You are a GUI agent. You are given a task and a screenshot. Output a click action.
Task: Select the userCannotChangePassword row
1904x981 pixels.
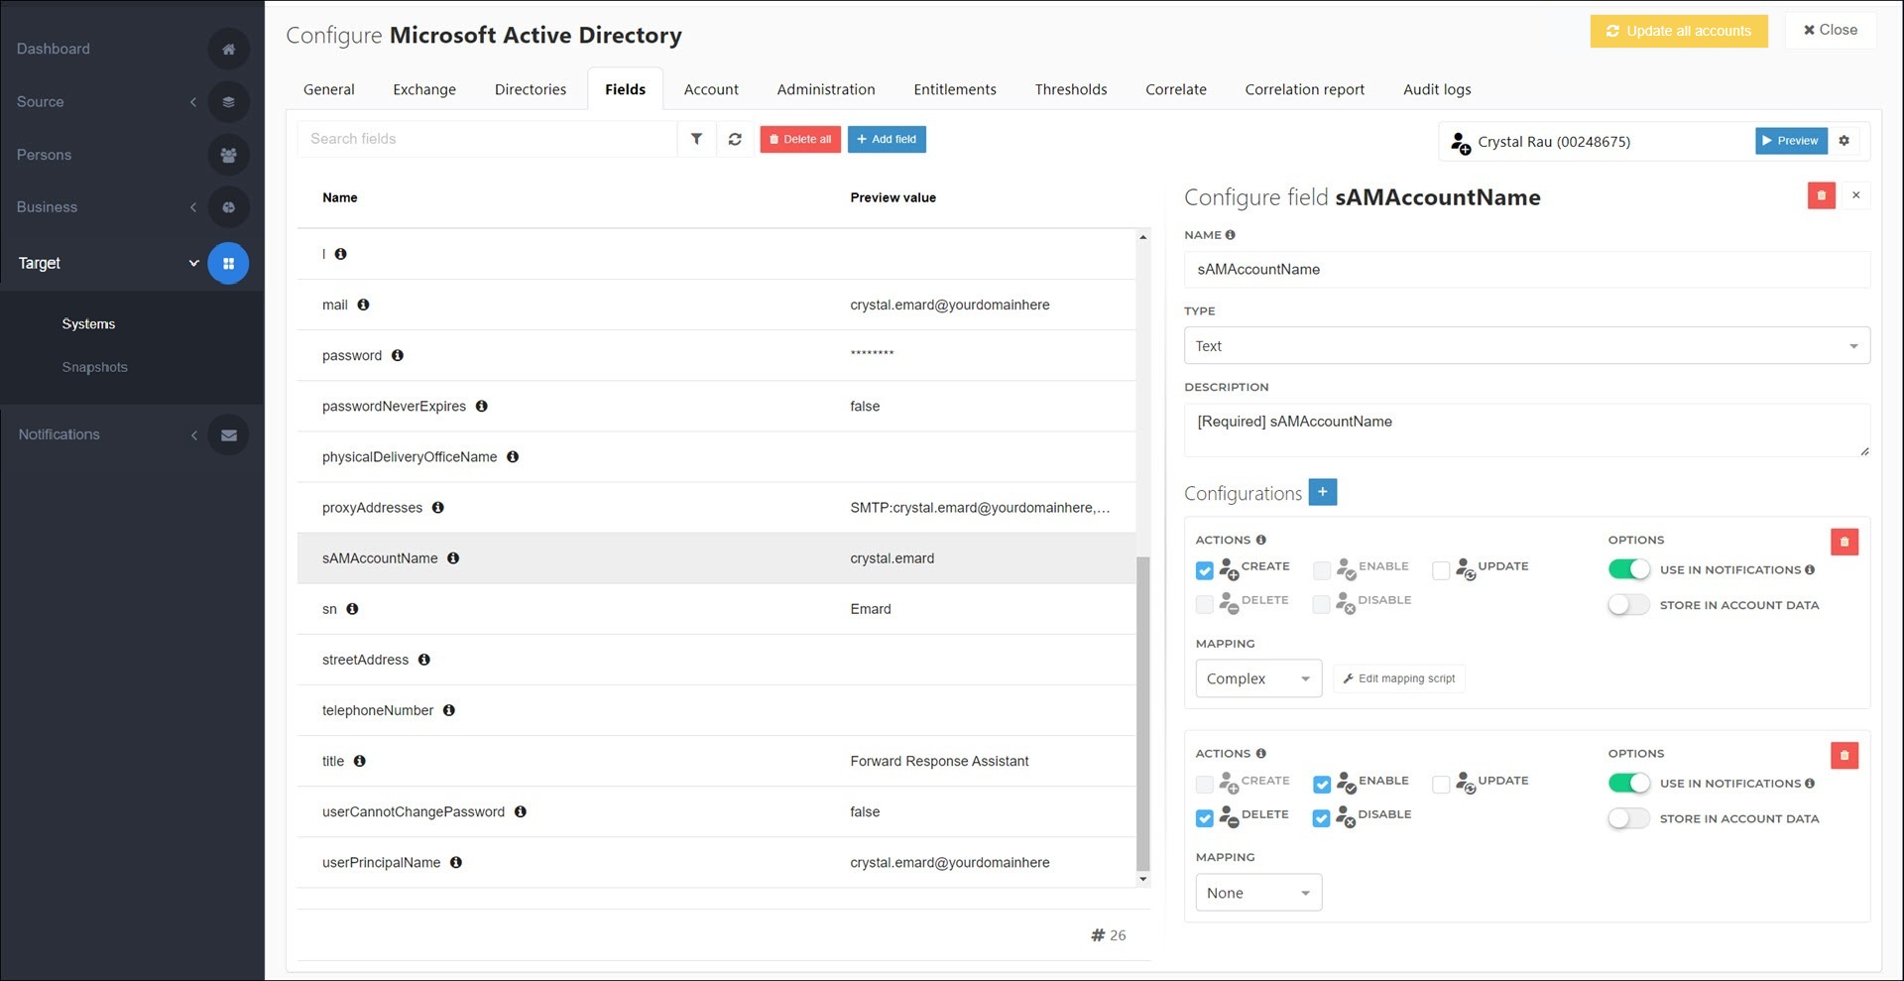click(716, 811)
